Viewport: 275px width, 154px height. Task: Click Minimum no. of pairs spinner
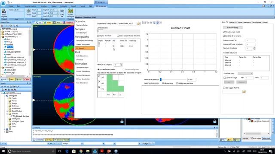tap(121, 65)
